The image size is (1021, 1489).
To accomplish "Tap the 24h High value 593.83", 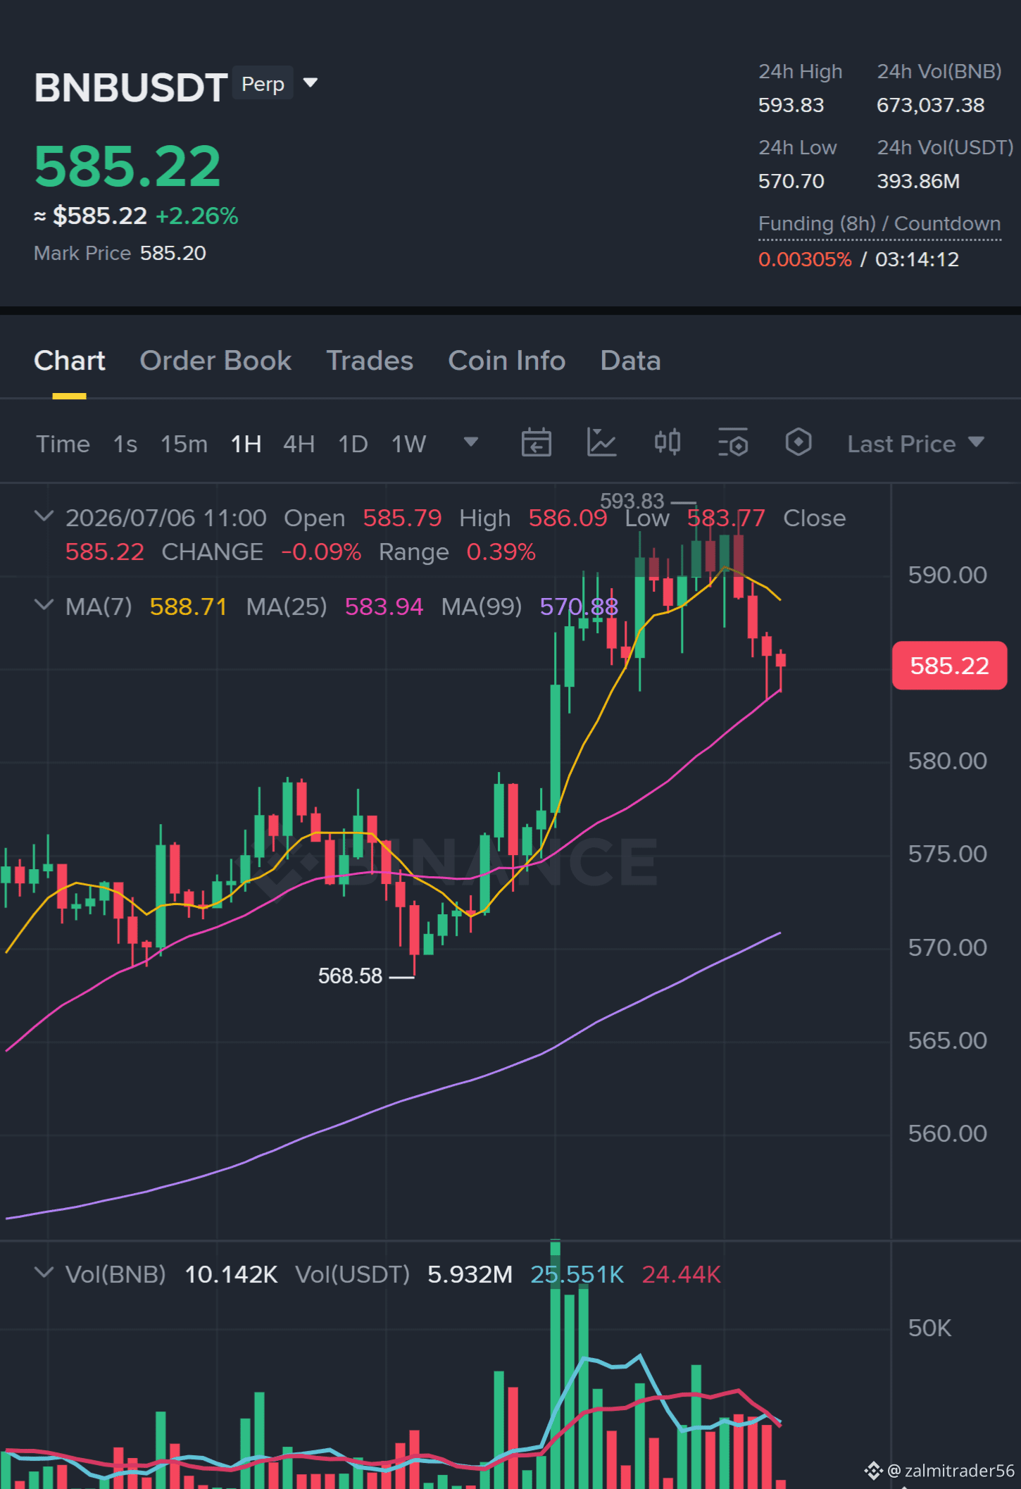I will [x=791, y=105].
